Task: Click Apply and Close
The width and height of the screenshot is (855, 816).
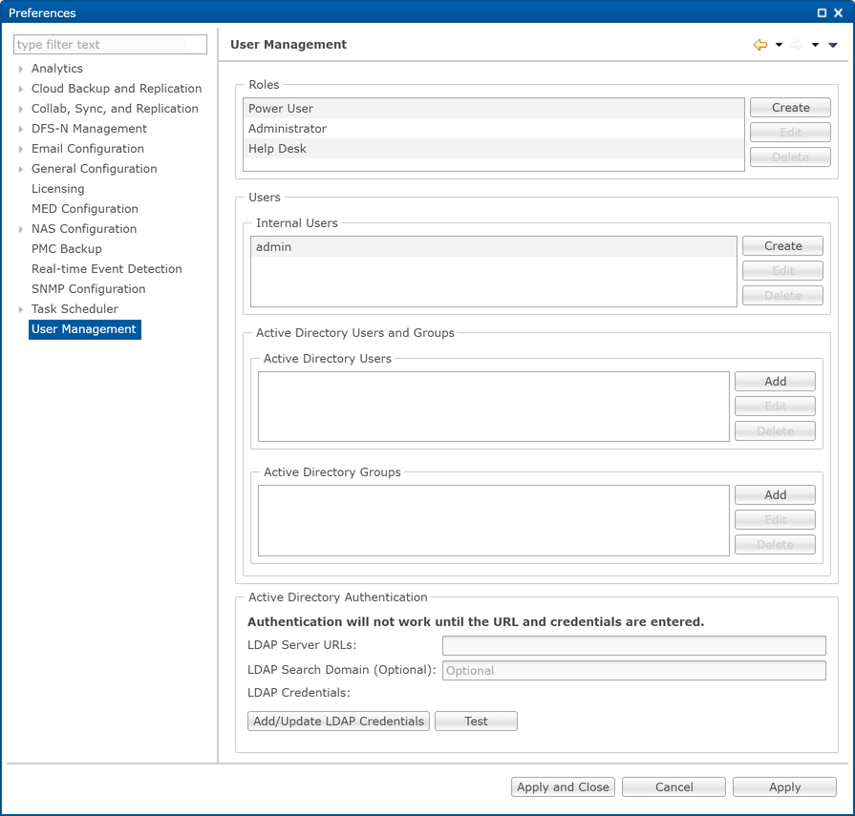Action: click(563, 786)
